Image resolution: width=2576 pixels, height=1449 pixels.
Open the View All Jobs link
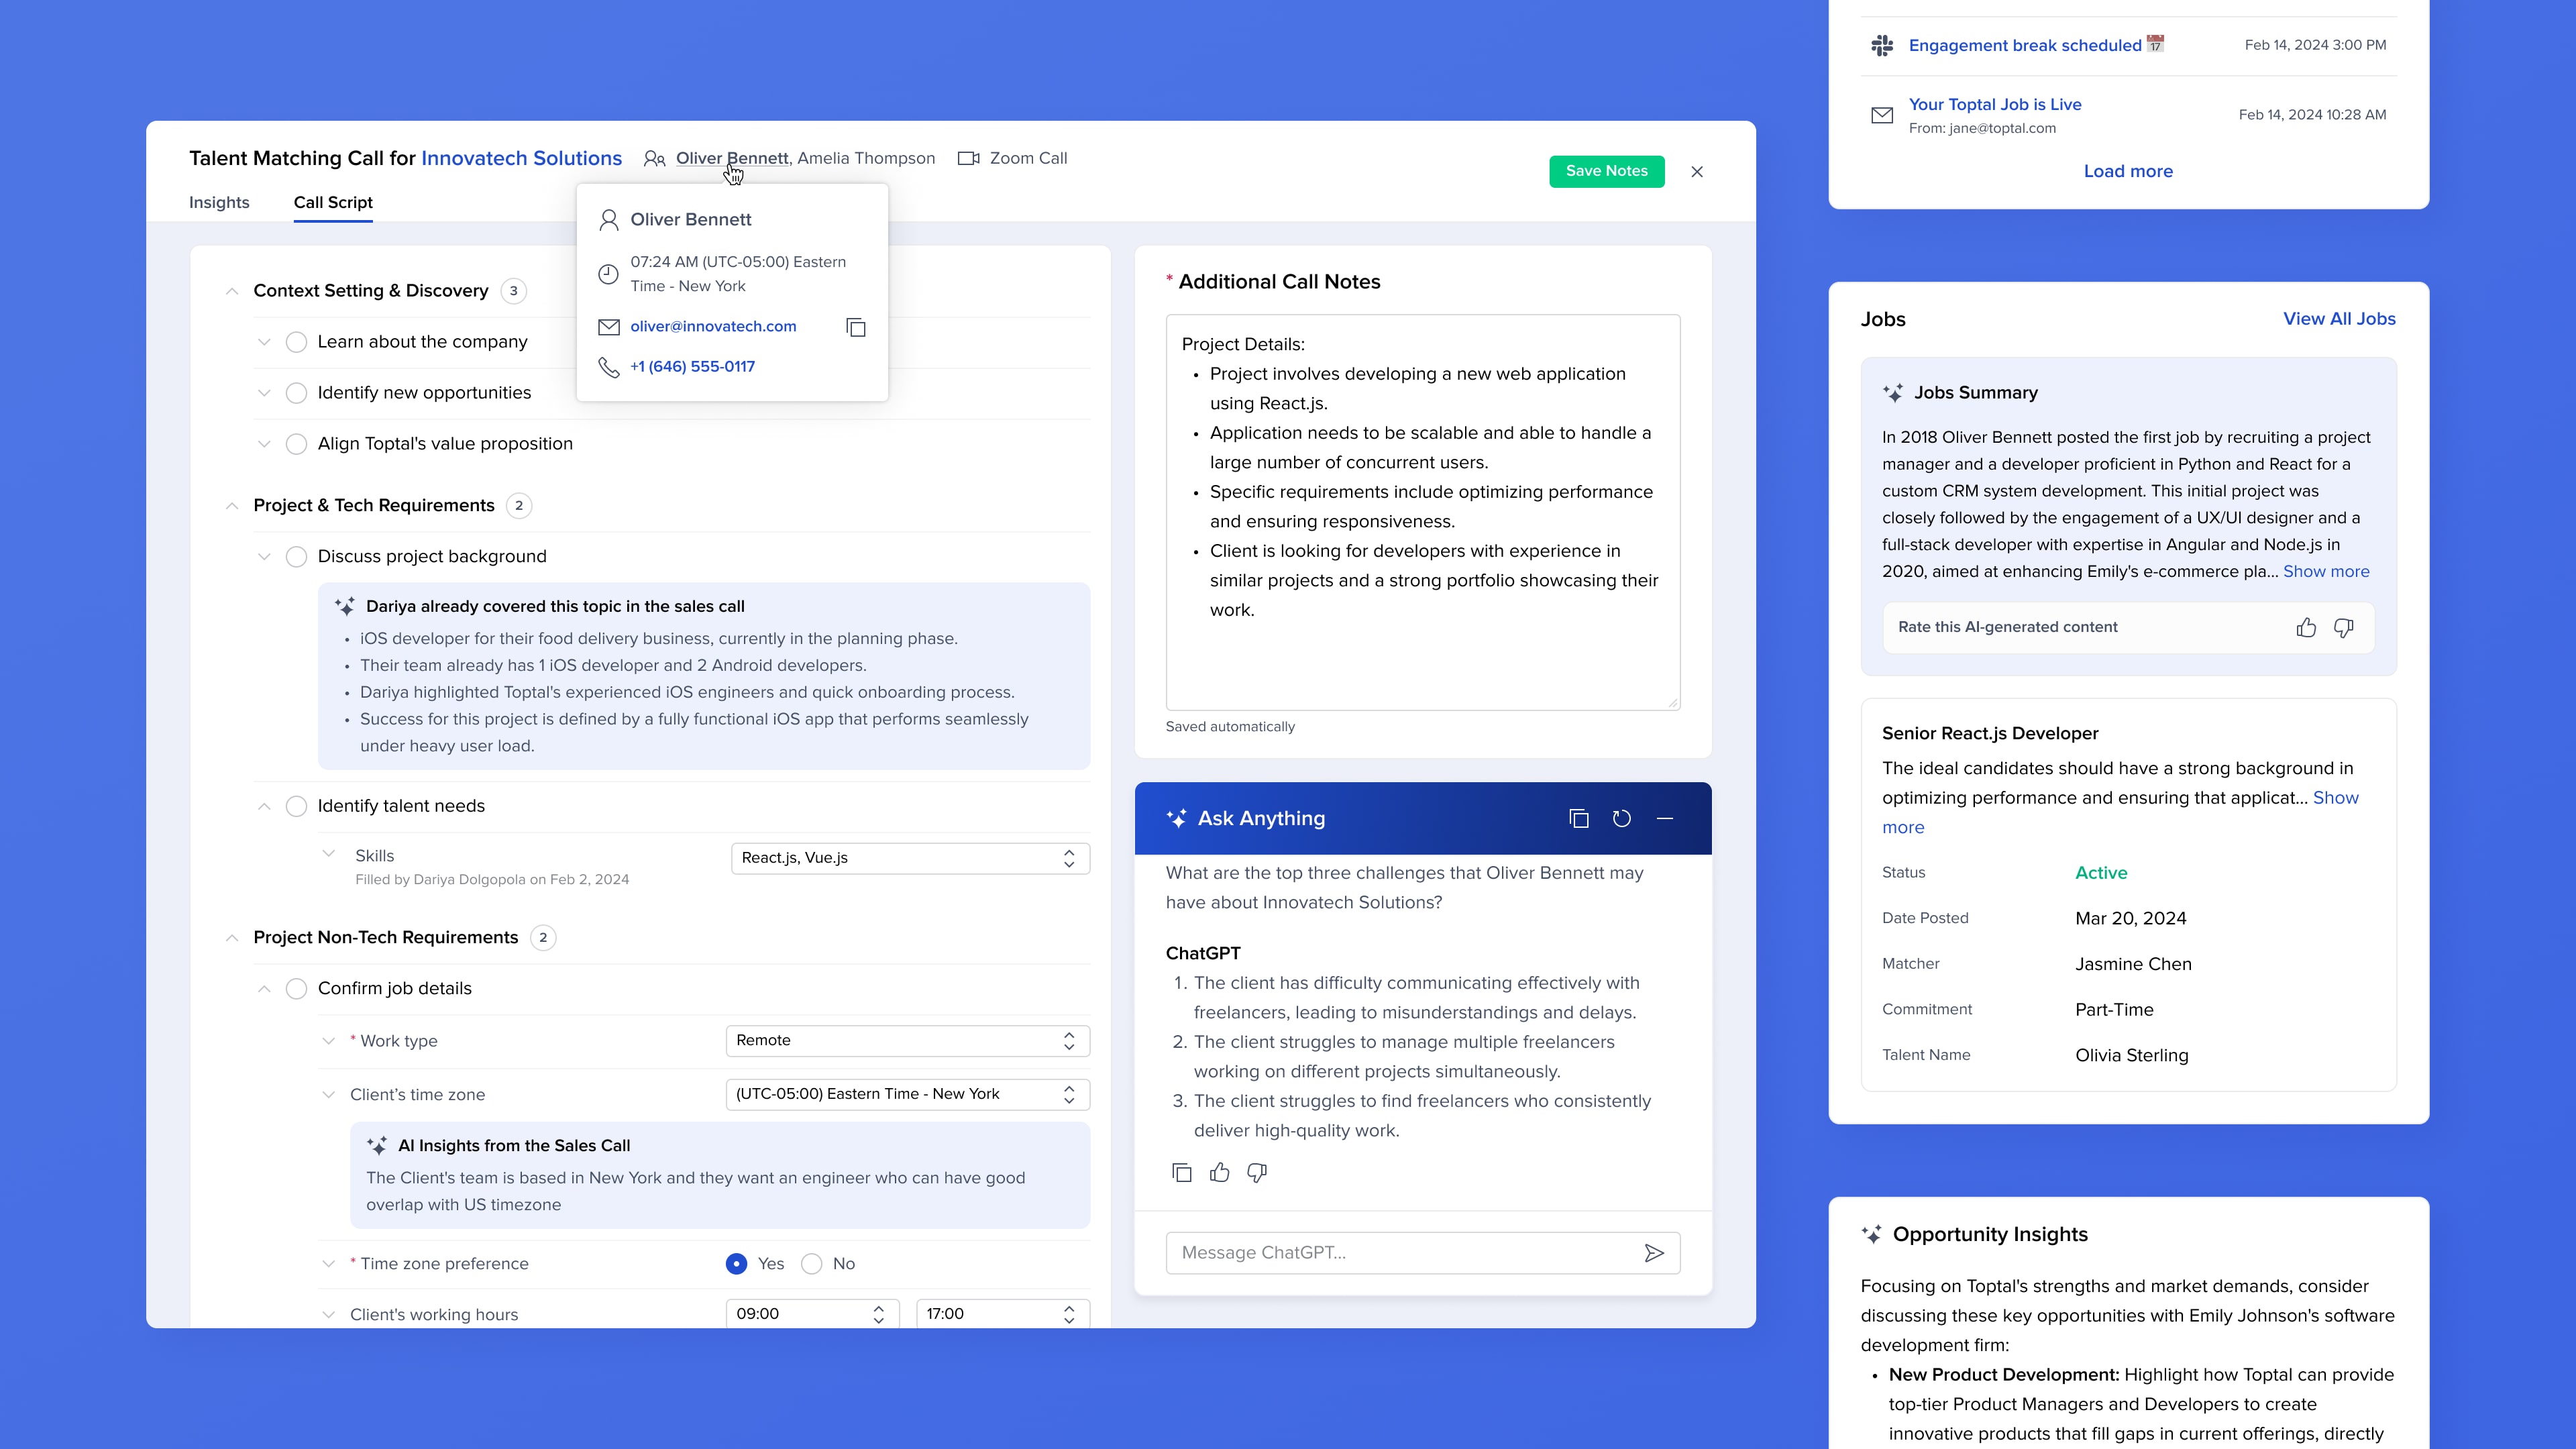click(x=2339, y=319)
